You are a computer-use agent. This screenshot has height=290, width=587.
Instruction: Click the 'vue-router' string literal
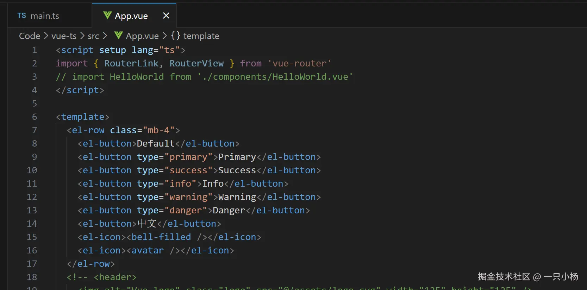(x=300, y=63)
